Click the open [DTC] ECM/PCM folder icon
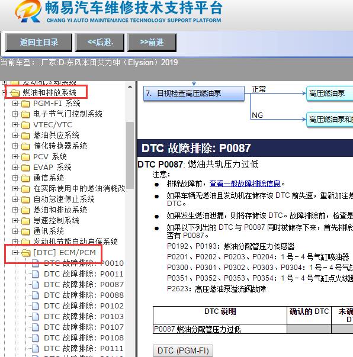Viewport: 353px width, 357px height. click(x=25, y=253)
